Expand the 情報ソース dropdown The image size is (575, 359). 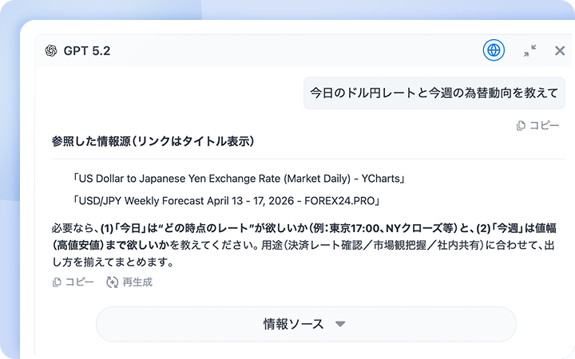point(306,324)
